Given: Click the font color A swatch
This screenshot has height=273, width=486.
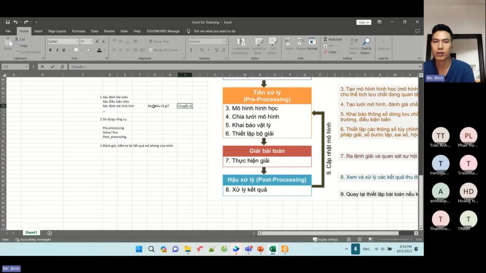Looking at the screenshot, I should pos(99,50).
